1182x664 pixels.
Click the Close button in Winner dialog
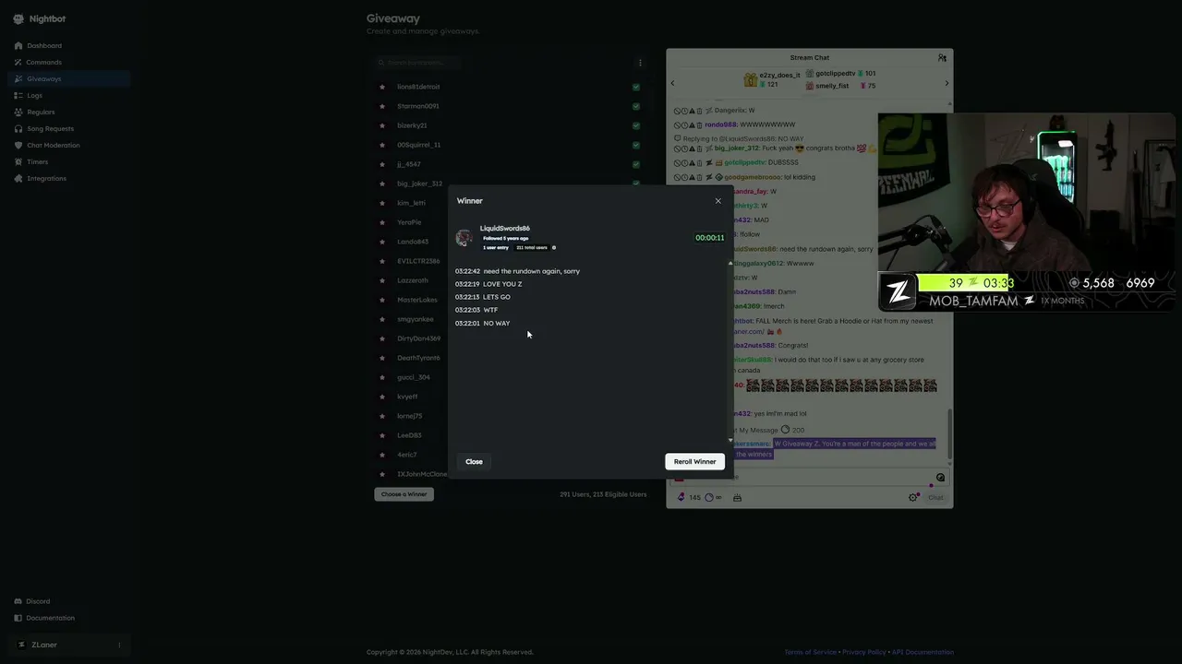(x=474, y=461)
